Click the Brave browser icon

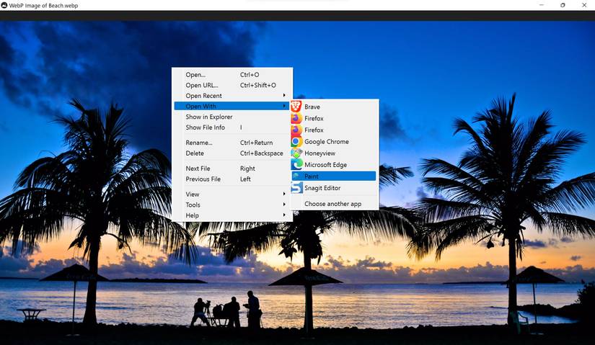click(x=296, y=107)
